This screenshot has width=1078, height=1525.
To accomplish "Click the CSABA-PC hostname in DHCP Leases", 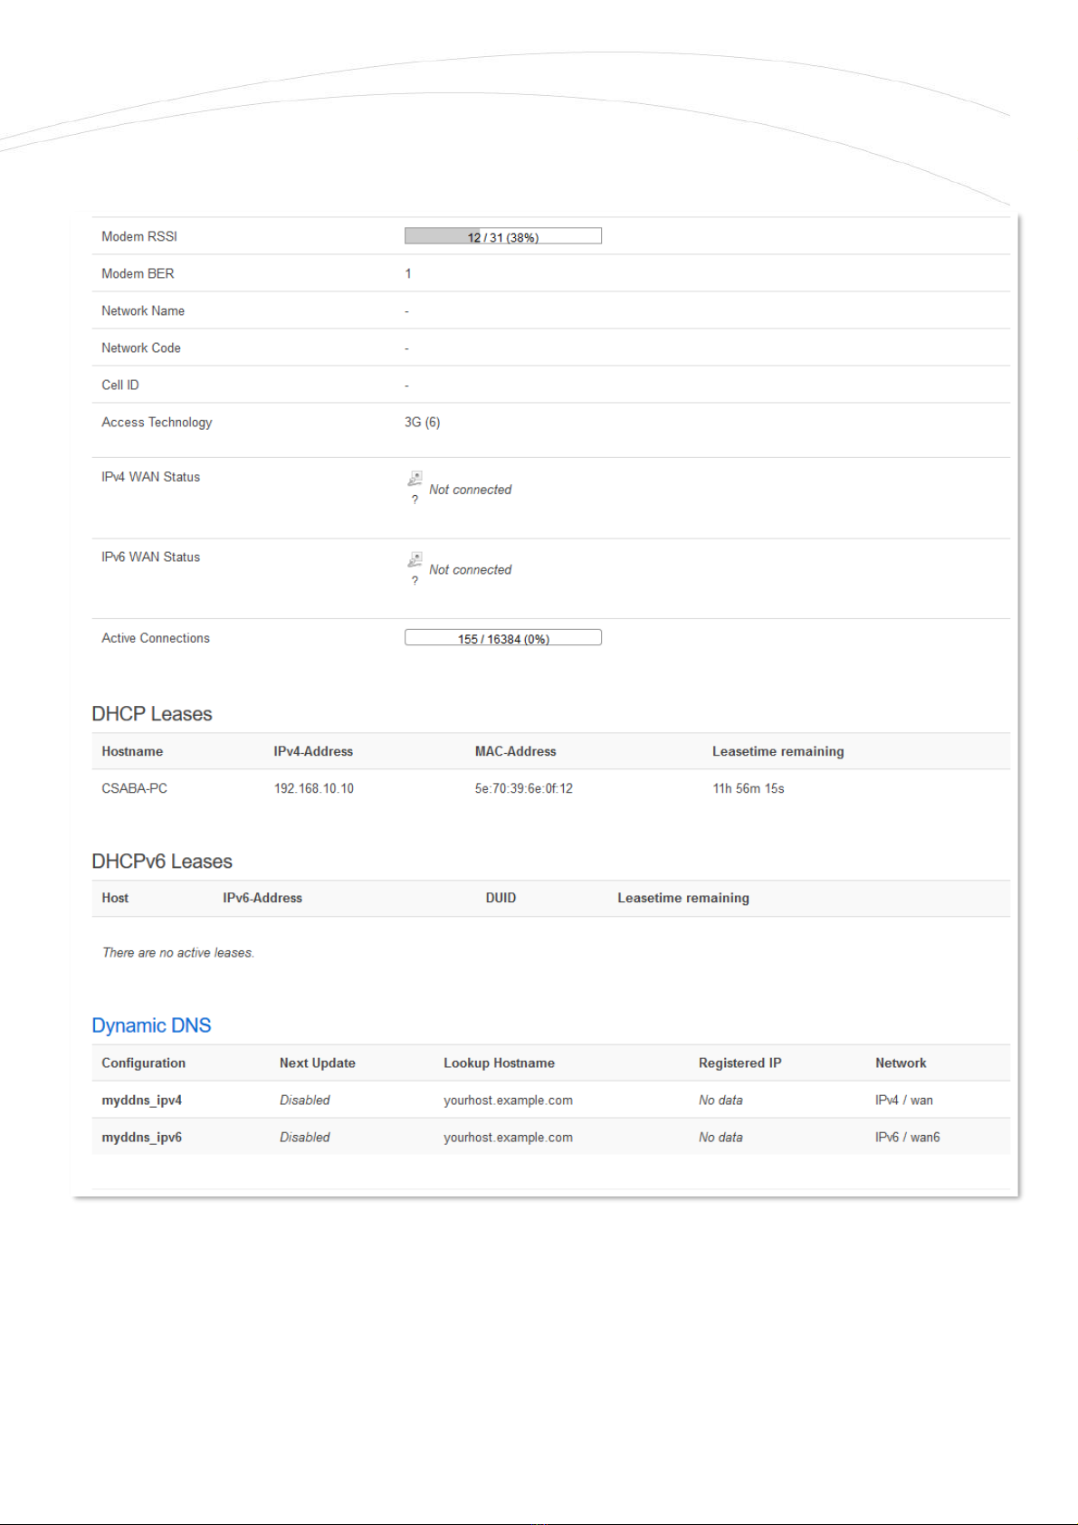I will 134,788.
